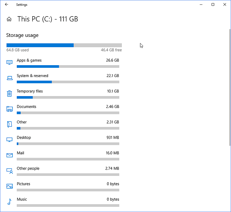Image resolution: width=231 pixels, height=212 pixels.
Task: Click the Documents folder icon
Action: click(x=10, y=109)
